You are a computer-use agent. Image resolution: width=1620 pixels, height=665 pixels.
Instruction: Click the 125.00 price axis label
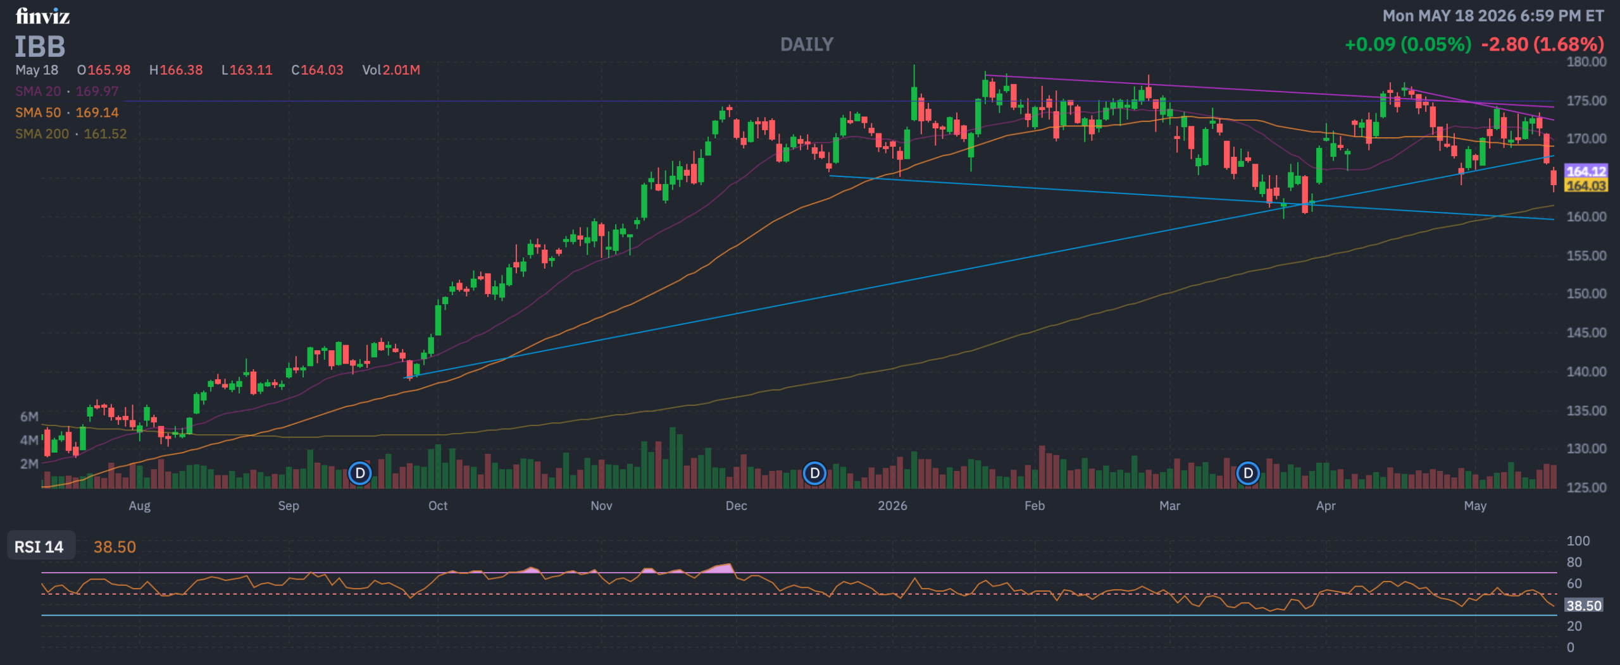[1586, 487]
